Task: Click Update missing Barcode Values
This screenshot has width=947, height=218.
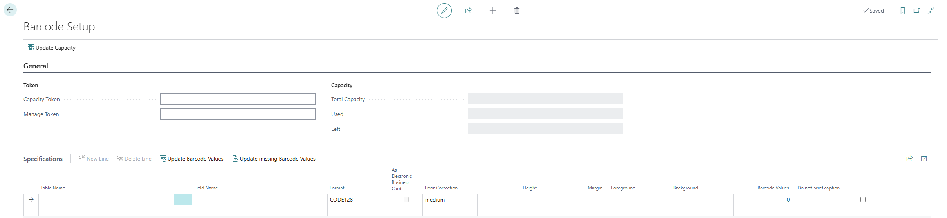Action: tap(274, 159)
